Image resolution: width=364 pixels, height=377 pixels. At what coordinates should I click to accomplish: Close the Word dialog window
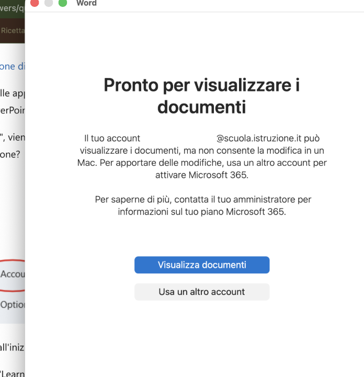click(x=35, y=3)
